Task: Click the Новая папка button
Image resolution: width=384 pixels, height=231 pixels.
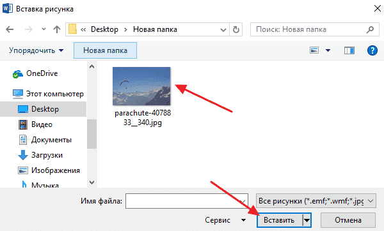Action: (105, 50)
